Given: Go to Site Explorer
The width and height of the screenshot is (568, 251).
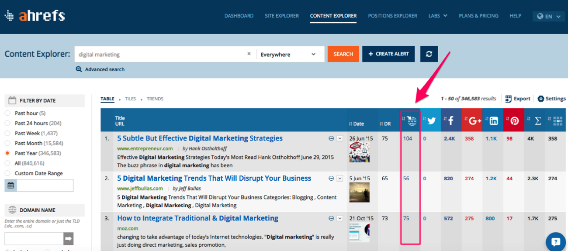Looking at the screenshot, I should (x=282, y=16).
